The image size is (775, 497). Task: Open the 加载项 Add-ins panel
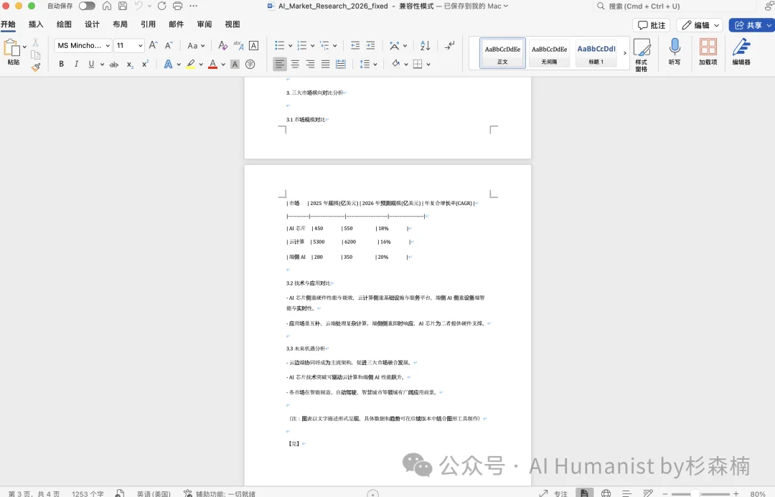pos(708,52)
